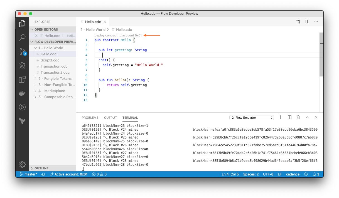Click breadcrumb 1 - Hello World

click(x=93, y=29)
